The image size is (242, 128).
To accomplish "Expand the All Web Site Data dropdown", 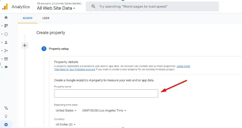I will pos(56,8).
